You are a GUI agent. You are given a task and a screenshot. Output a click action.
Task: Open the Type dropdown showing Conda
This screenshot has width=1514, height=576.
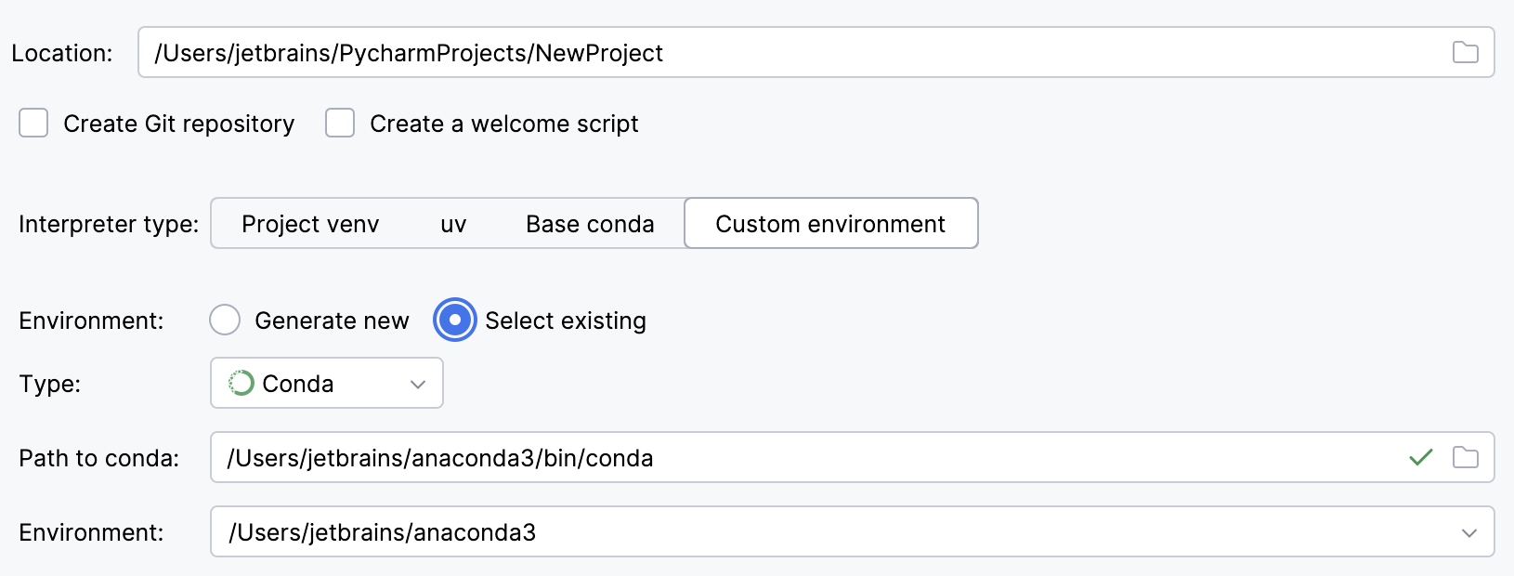point(325,383)
